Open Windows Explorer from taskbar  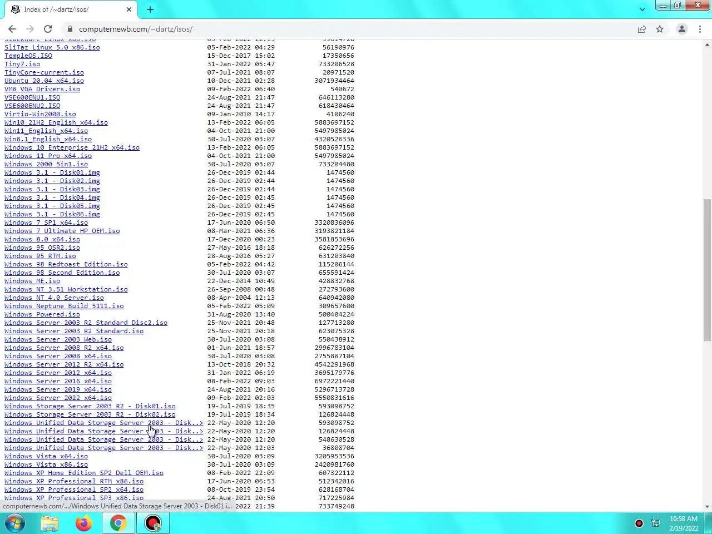tap(50, 523)
